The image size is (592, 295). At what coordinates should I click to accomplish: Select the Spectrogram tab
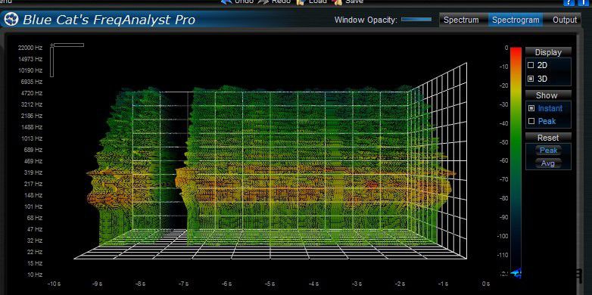(x=516, y=20)
